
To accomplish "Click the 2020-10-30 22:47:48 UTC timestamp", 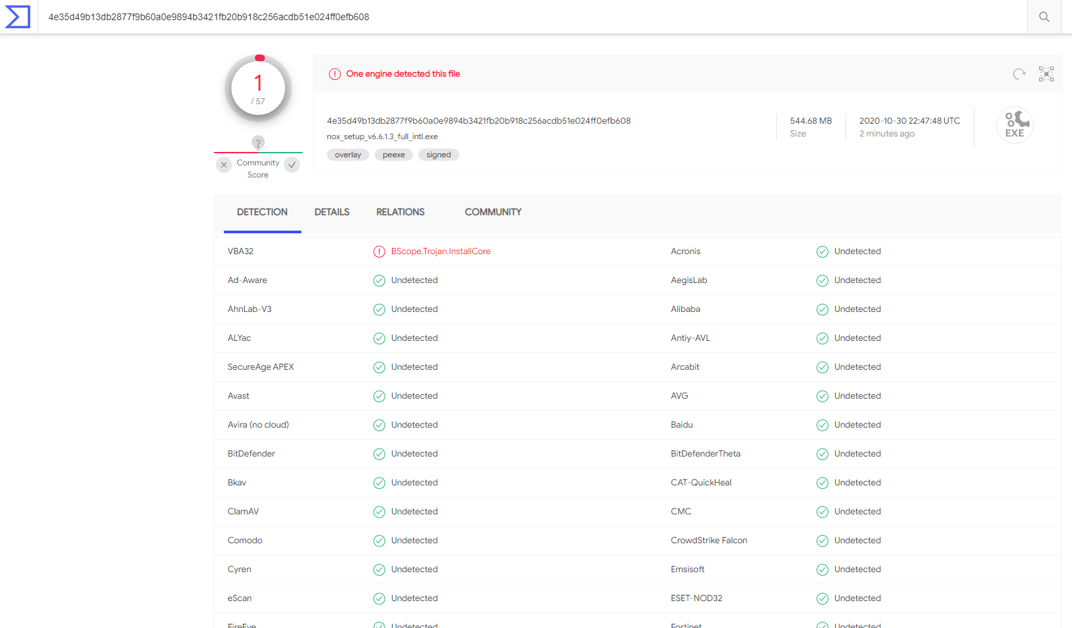I will (x=910, y=121).
